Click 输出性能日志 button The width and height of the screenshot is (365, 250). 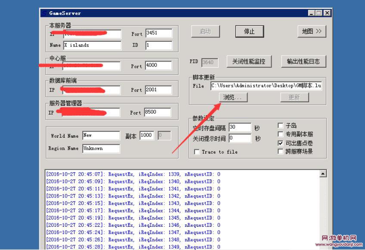pyautogui.click(x=303, y=62)
